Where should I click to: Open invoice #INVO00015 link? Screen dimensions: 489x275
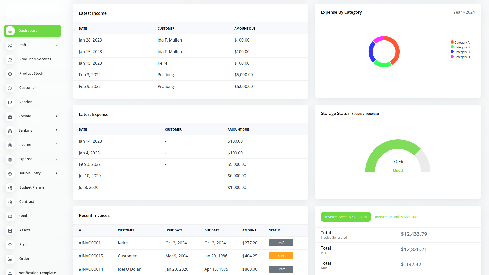pos(91,256)
